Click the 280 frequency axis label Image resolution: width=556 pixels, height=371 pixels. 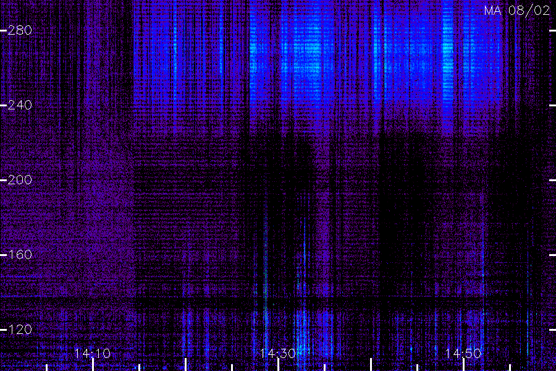tap(20, 30)
